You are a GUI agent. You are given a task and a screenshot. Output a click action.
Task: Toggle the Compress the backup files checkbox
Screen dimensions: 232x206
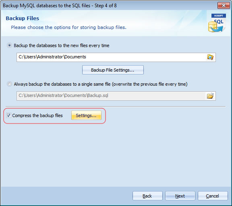(8, 115)
